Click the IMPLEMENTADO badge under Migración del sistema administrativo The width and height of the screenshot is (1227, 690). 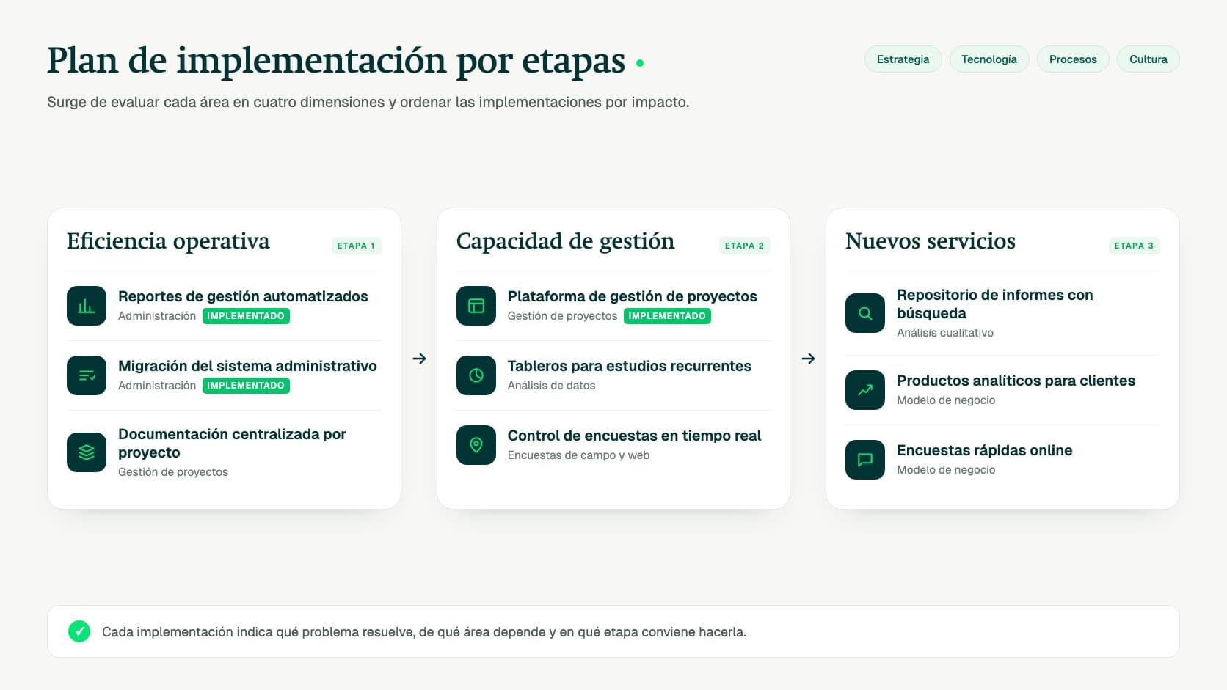pos(246,386)
